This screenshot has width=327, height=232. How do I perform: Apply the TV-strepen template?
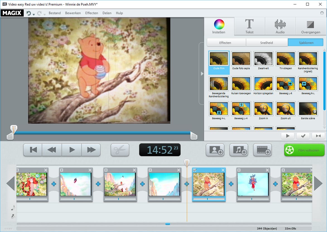(286, 61)
